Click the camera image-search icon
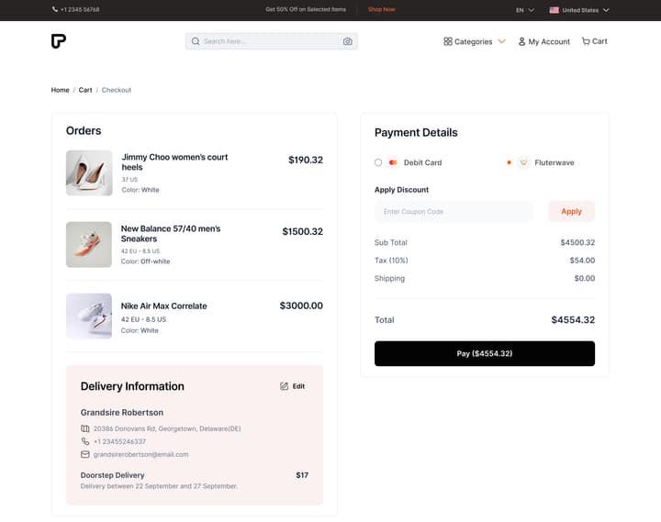The height and width of the screenshot is (522, 661). (347, 41)
